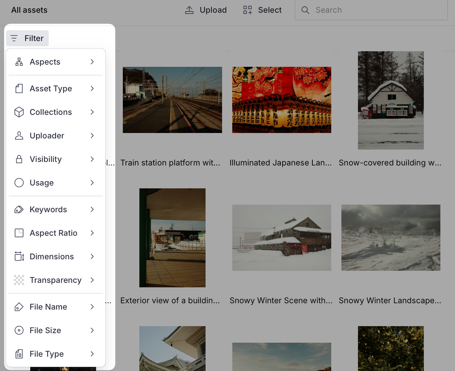Click the Upload button label
The width and height of the screenshot is (455, 371).
pyautogui.click(x=213, y=10)
